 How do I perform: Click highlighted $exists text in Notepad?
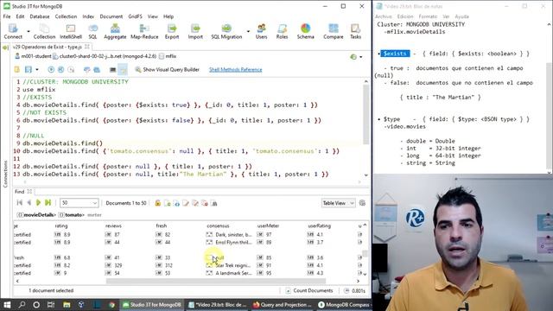(x=395, y=54)
